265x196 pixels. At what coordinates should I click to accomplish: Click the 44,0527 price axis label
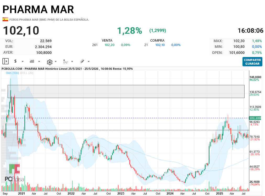coord(255,167)
